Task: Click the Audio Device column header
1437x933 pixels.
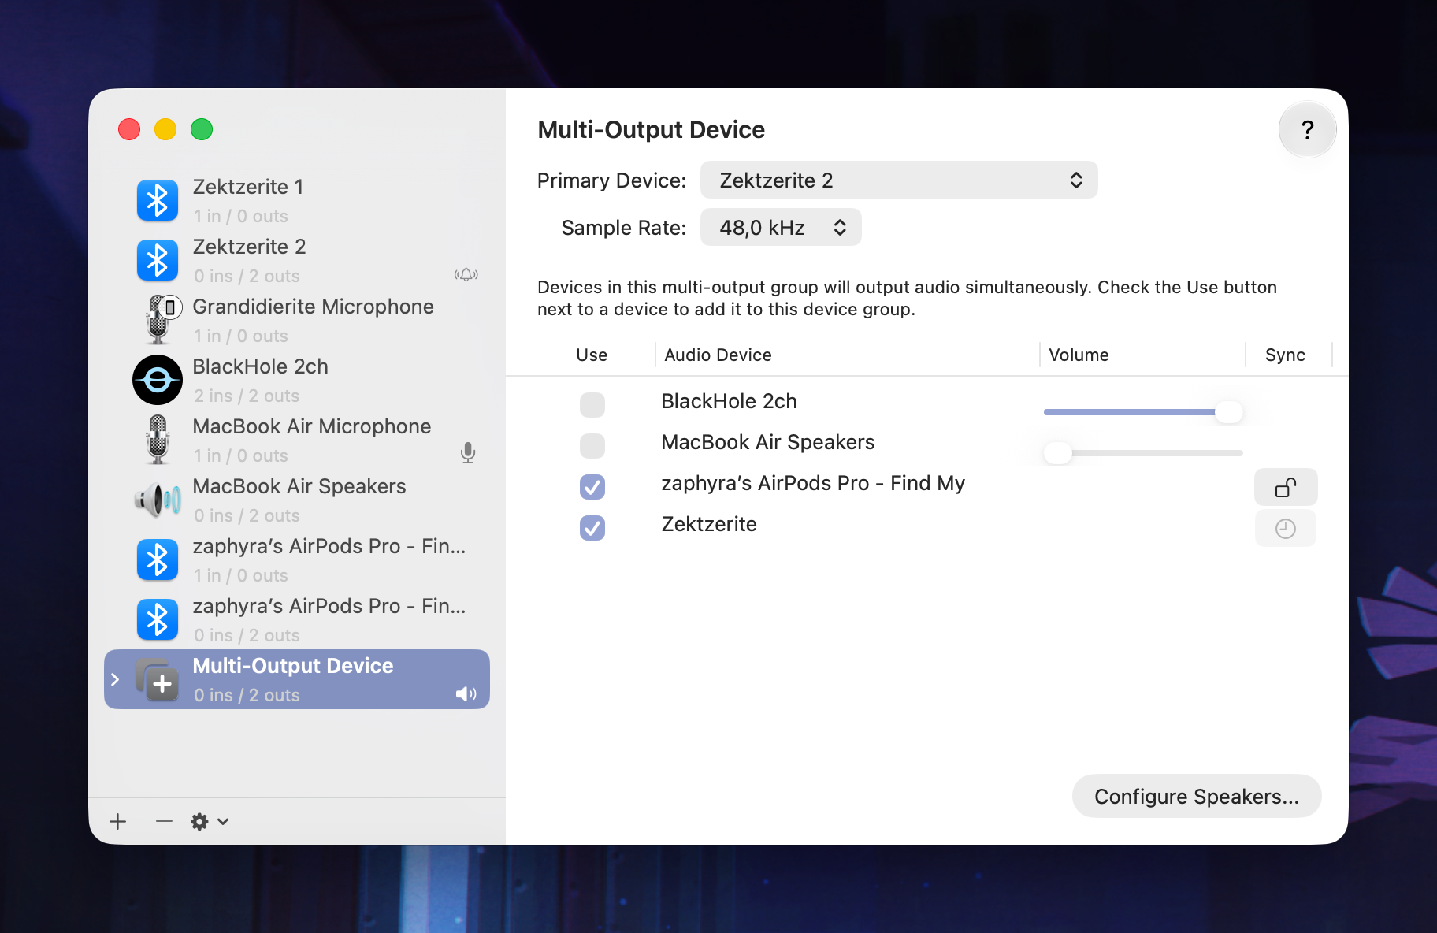Action: tap(718, 355)
